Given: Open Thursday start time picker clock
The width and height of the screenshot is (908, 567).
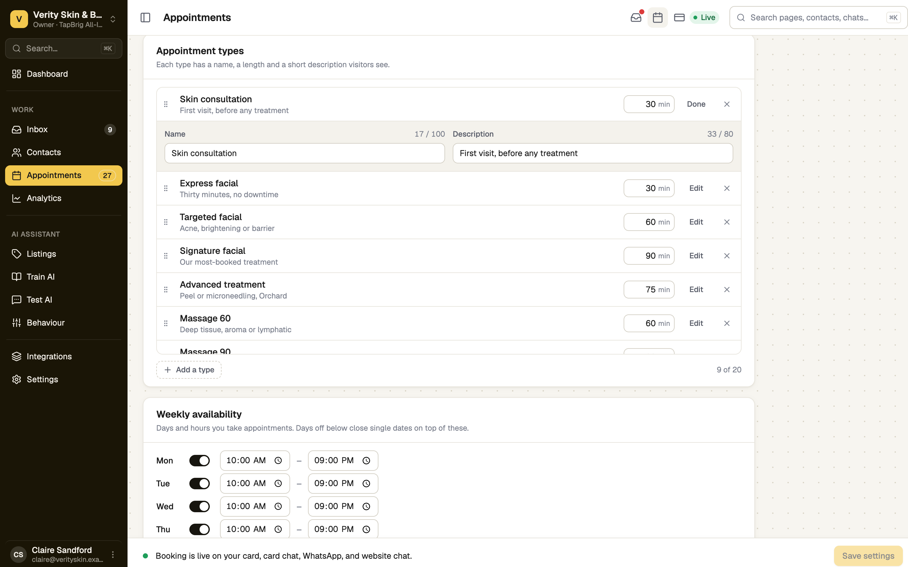Looking at the screenshot, I should pos(278,529).
